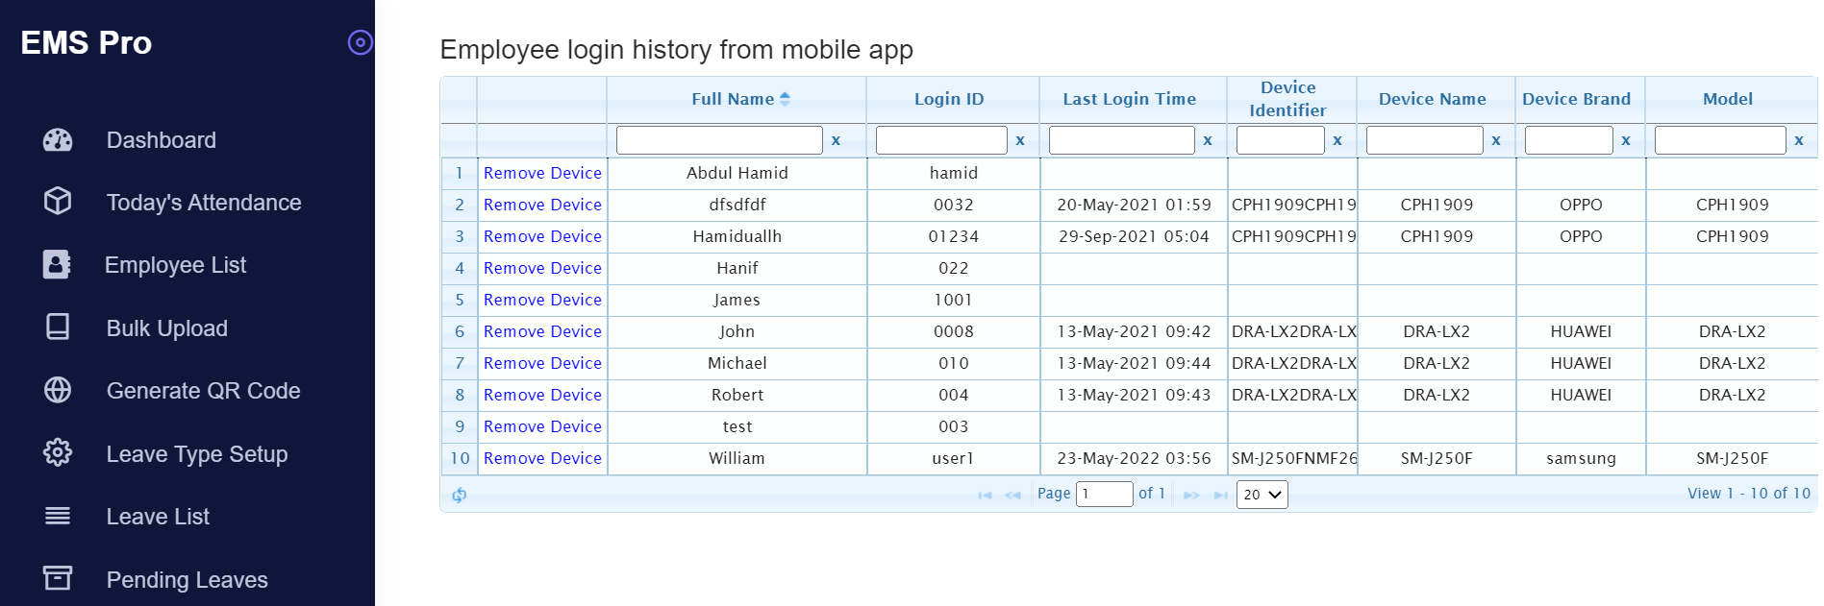The width and height of the screenshot is (1824, 606).
Task: Click the Generate QR Code globe icon
Action: pos(58,390)
